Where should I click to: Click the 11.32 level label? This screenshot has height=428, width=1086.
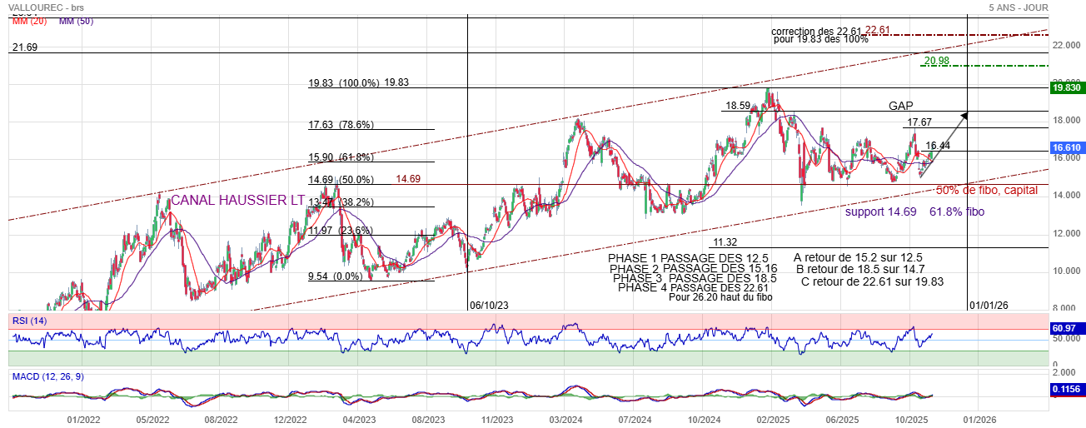click(725, 242)
